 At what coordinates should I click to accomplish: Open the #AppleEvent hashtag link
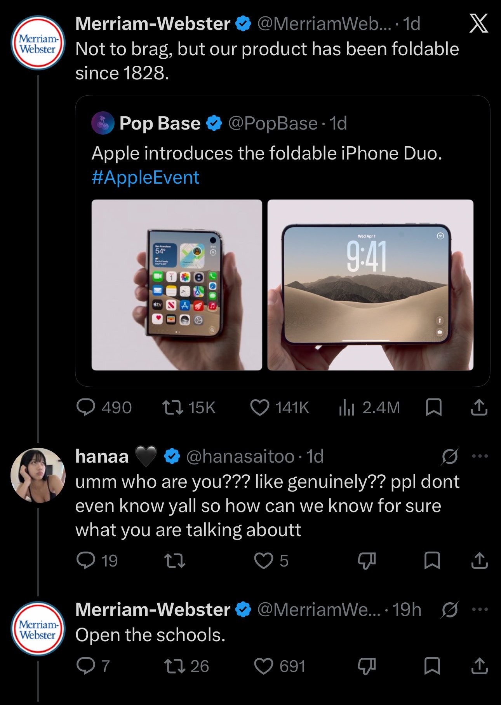tap(145, 177)
